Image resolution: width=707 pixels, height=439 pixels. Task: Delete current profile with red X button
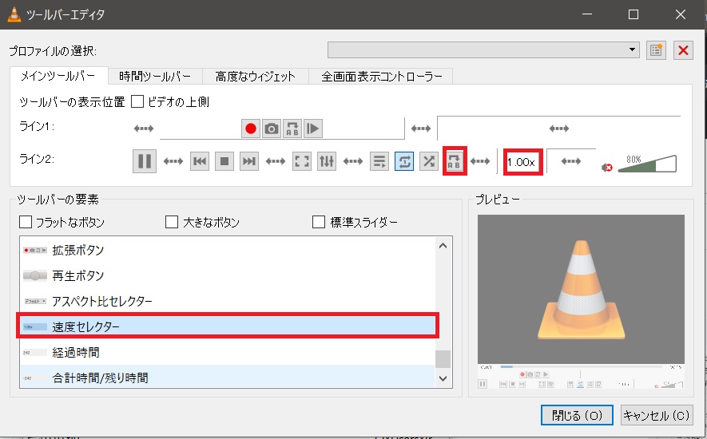coord(683,50)
